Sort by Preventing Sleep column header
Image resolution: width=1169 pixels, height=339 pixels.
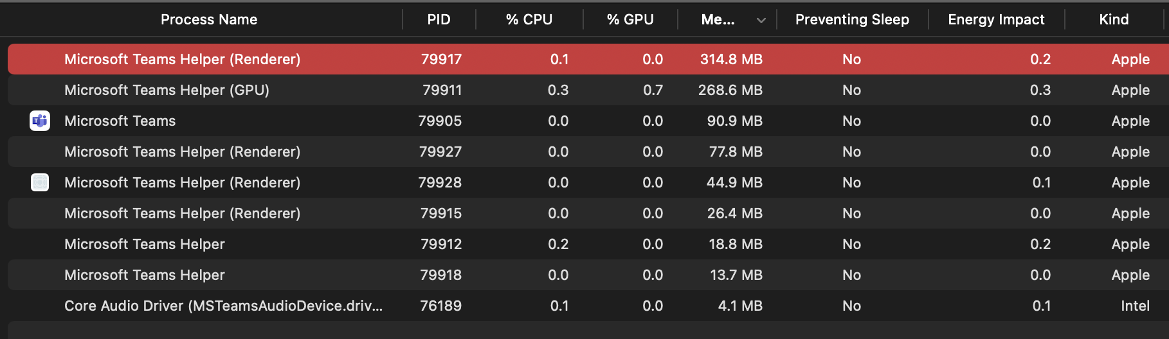point(852,20)
